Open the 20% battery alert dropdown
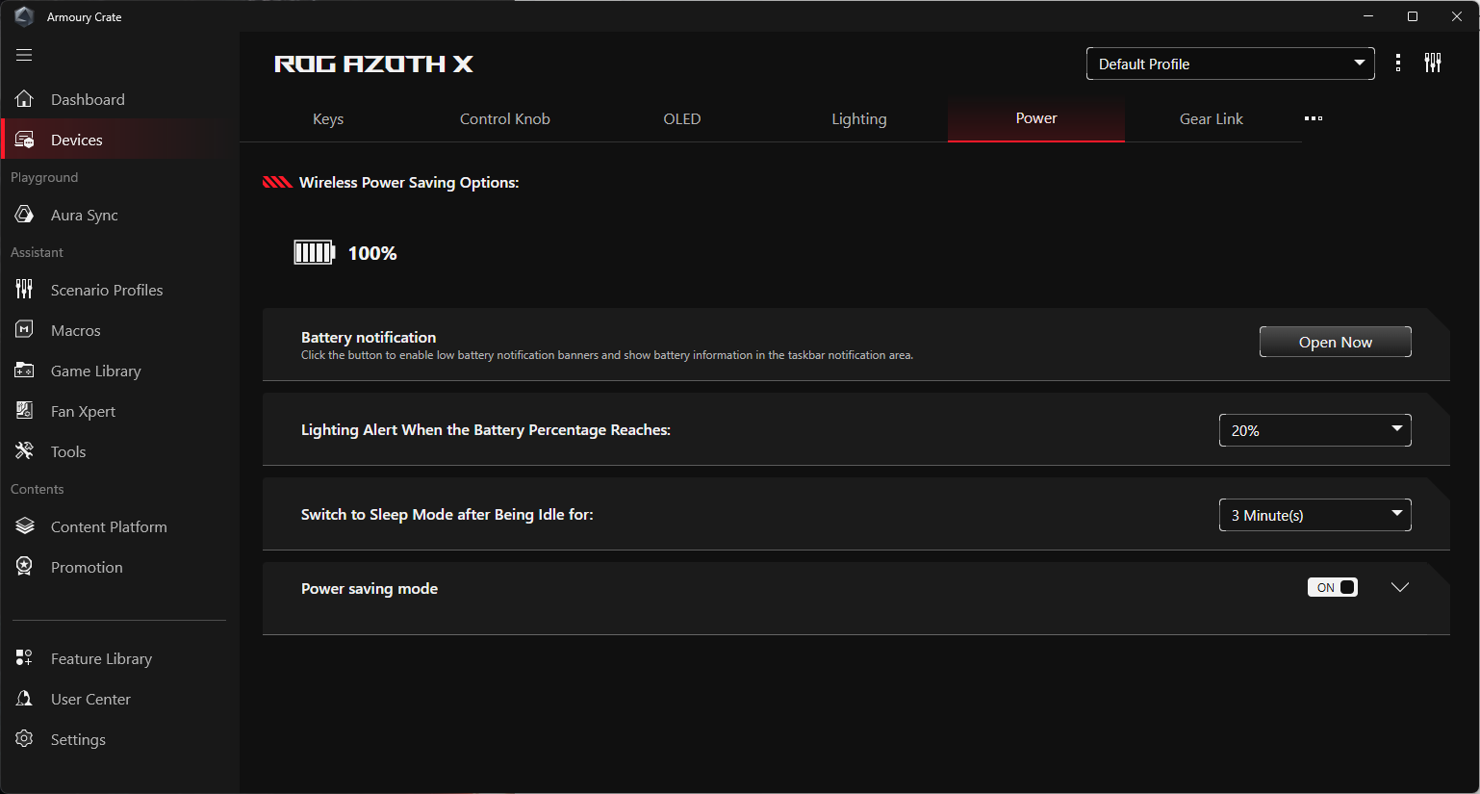The width and height of the screenshot is (1480, 794). click(x=1314, y=430)
